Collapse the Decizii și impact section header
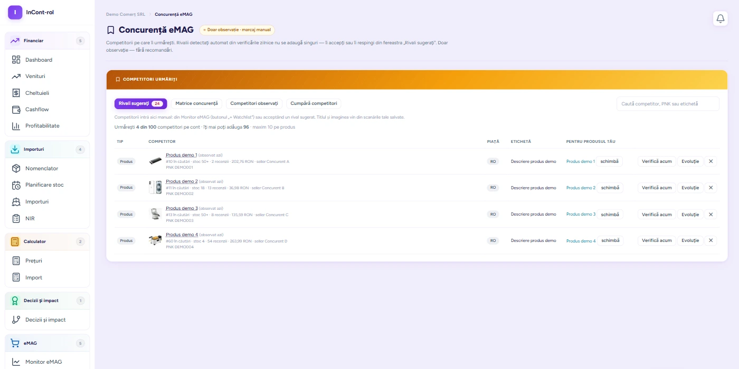Image resolution: width=739 pixels, height=369 pixels. 48,300
